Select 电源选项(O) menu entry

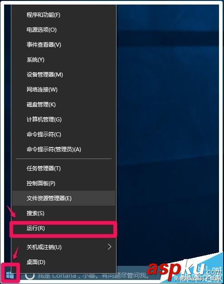(x=63, y=30)
